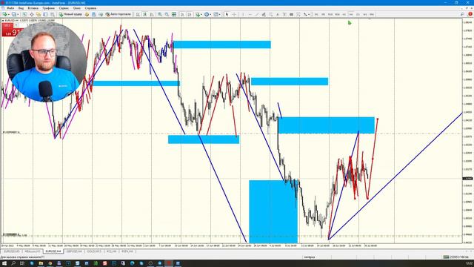The width and height of the screenshot is (474, 267).
Task: Switch to M30 timeframe
Action: point(337,14)
